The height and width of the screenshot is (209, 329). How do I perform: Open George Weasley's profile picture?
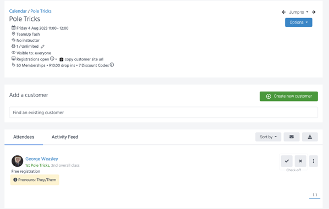point(18,161)
